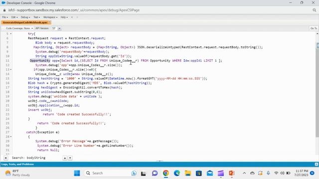Image resolution: width=319 pixels, height=179 pixels.
Task: Close the GenerateUniqueCodeWebhook.apxc tab
Action: tap(50, 22)
